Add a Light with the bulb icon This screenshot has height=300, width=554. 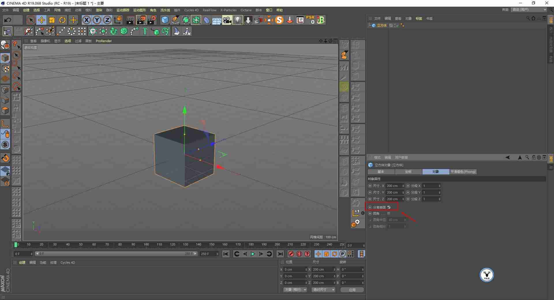click(x=237, y=20)
